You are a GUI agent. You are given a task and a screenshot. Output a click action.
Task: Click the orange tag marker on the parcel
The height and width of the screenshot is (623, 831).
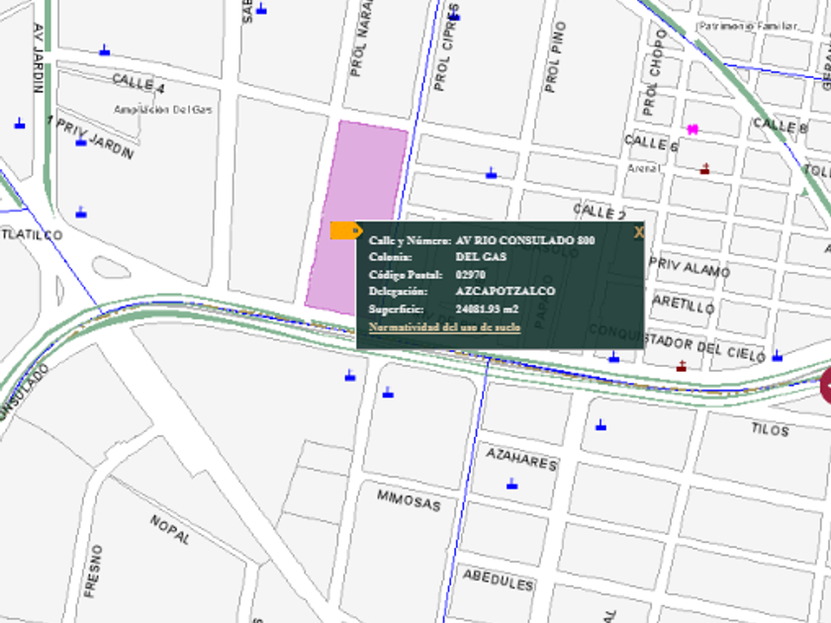point(344,230)
